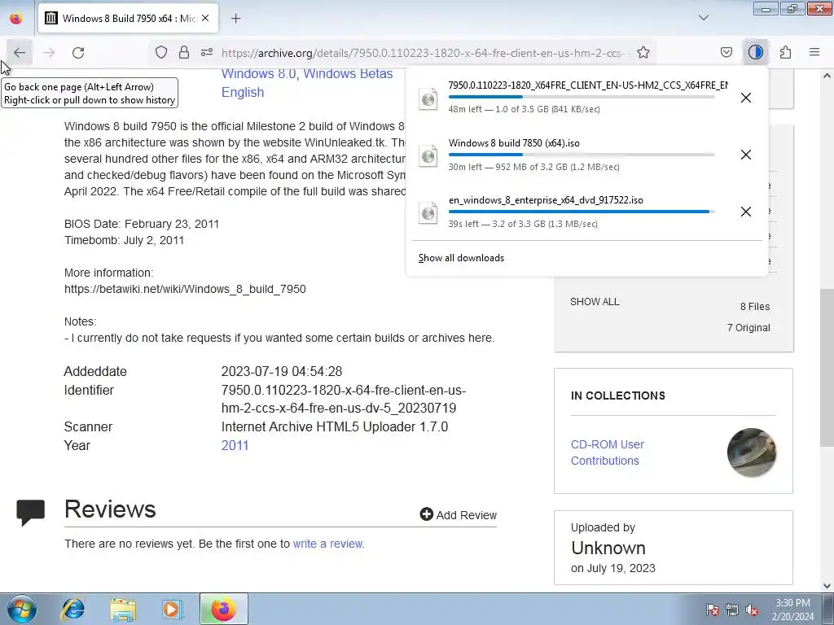Click scrollbar up arrow
The width and height of the screenshot is (834, 625).
(827, 76)
